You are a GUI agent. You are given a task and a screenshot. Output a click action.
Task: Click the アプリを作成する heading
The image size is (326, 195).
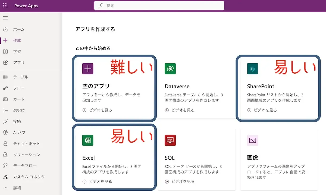click(x=95, y=29)
